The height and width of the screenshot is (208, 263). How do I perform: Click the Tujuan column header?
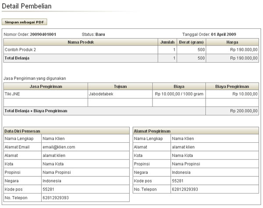tap(120, 87)
